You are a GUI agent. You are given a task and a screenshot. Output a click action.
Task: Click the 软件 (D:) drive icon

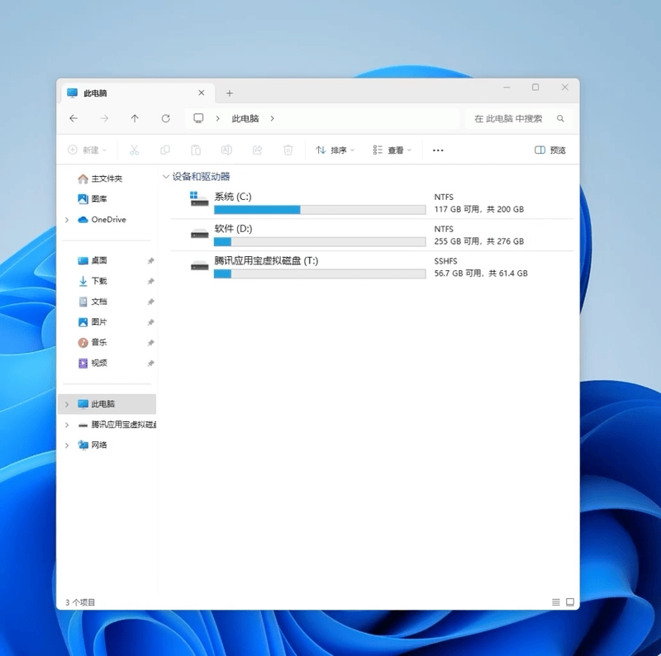[x=199, y=233]
